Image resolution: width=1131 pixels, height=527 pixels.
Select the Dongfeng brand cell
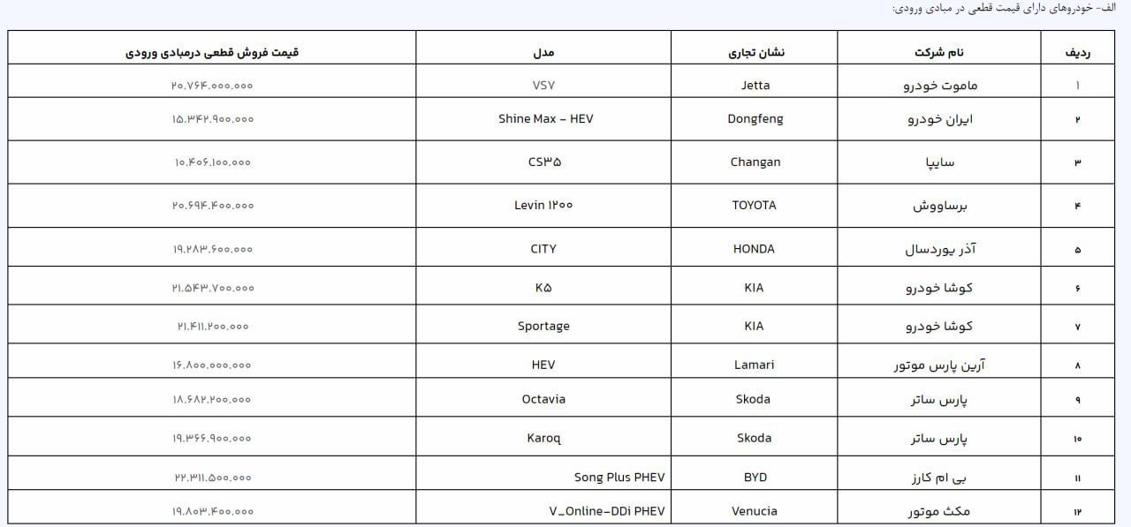click(755, 118)
